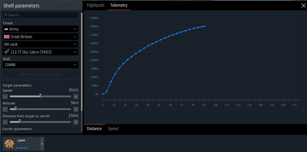Click the Army tank icon

(x=6, y=29)
